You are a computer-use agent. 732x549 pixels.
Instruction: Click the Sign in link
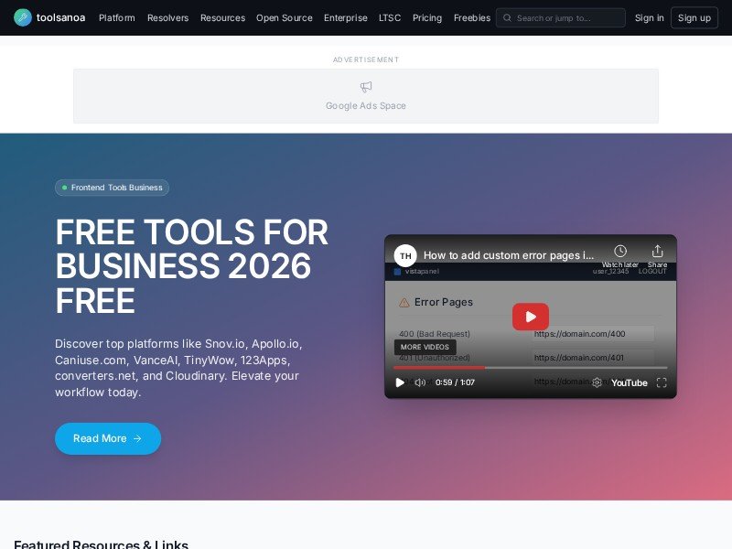click(x=649, y=17)
